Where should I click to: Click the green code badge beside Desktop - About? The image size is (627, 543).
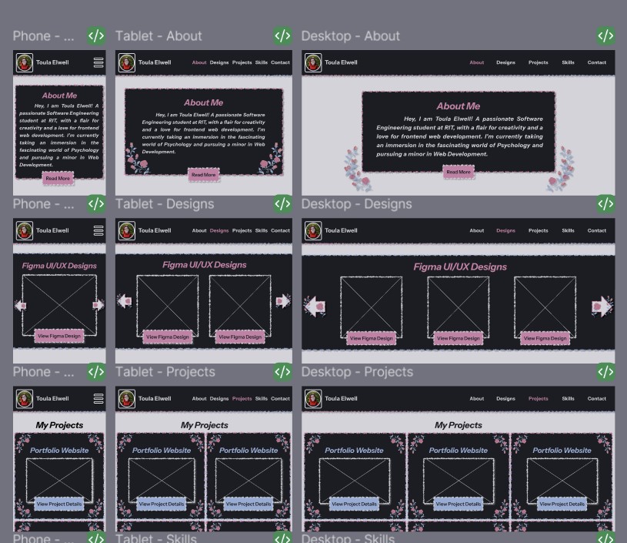click(605, 35)
